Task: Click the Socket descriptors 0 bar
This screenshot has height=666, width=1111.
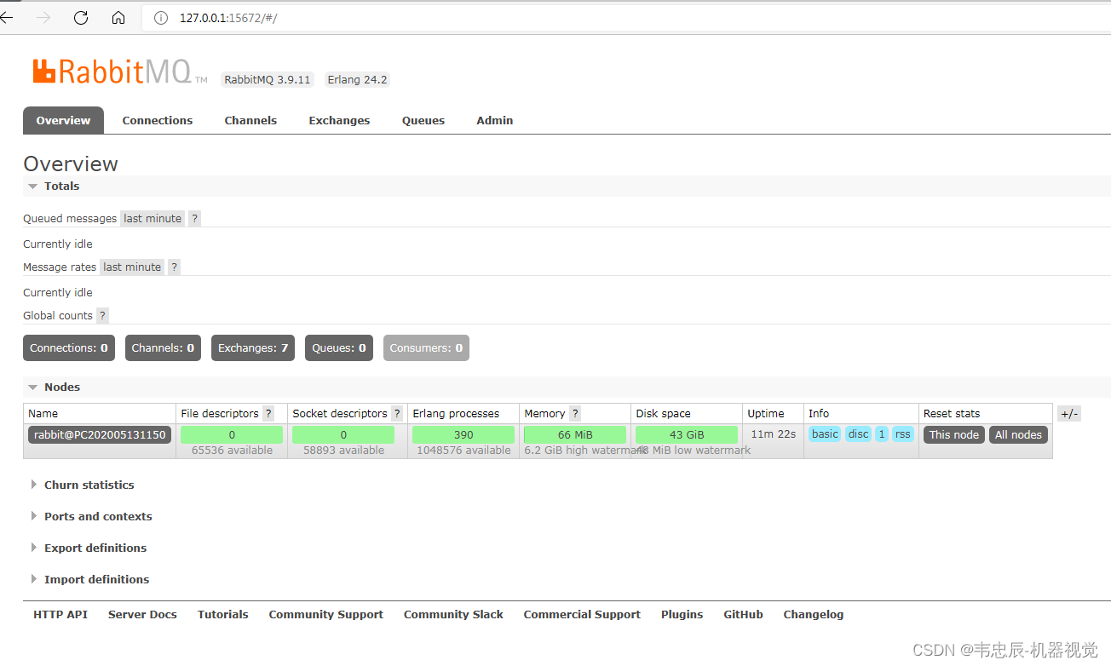Action: [x=343, y=434]
